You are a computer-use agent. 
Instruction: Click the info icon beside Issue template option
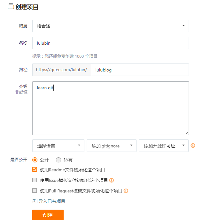pos(112,180)
